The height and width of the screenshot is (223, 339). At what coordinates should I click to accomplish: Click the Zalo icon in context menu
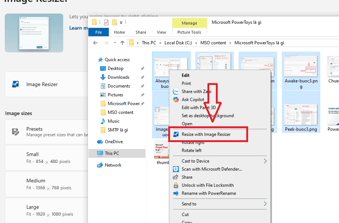(x=176, y=92)
